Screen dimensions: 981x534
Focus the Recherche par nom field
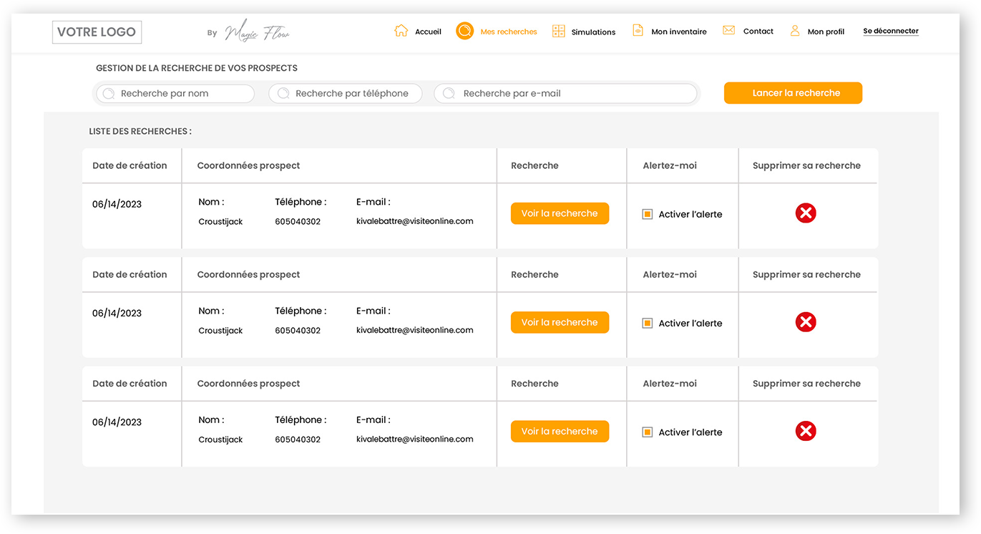(x=175, y=93)
